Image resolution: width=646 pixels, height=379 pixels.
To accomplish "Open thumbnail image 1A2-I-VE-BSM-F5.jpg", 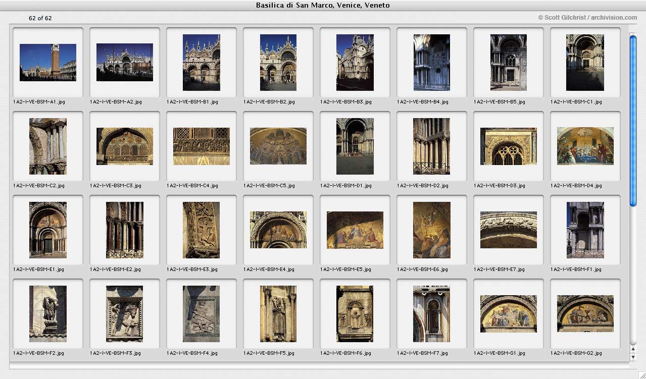I will (278, 314).
